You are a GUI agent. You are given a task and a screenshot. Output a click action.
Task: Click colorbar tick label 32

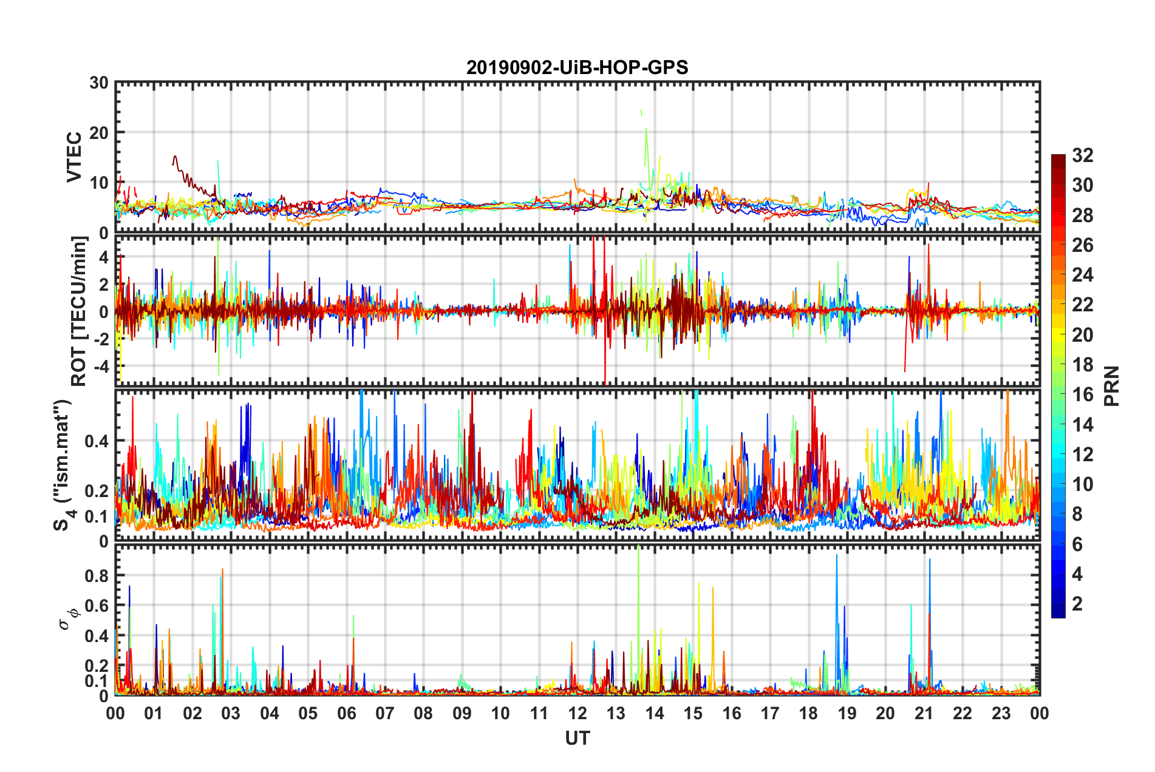click(x=1082, y=156)
